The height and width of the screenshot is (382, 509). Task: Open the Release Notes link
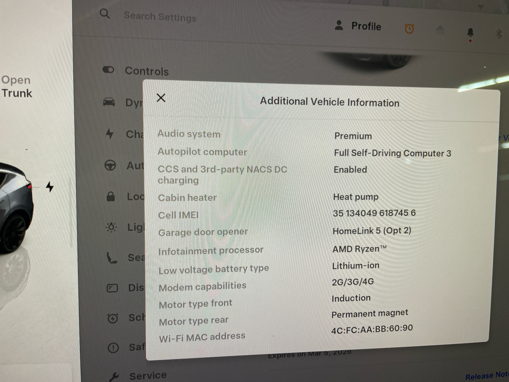[x=486, y=376]
